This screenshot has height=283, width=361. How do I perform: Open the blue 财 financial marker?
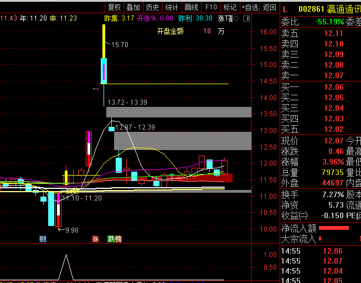click(43, 239)
